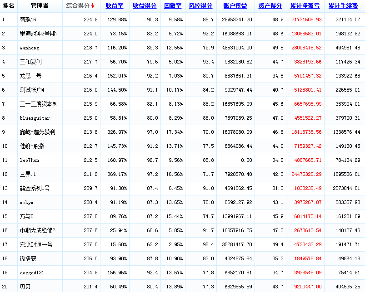Select the leo7hcn manager name
Screen dimensions: 365x292
pyautogui.click(x=30, y=160)
